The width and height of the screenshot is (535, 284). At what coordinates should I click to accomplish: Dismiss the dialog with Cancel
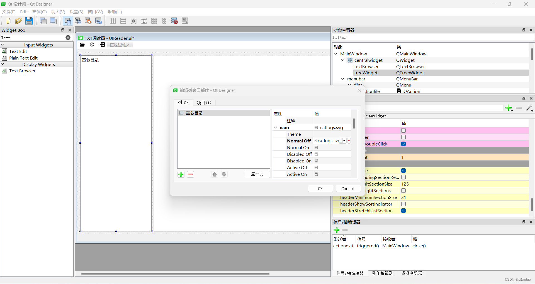click(348, 189)
